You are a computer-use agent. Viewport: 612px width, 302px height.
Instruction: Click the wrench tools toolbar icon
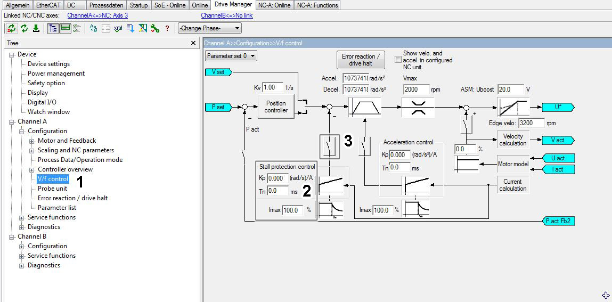(155, 28)
